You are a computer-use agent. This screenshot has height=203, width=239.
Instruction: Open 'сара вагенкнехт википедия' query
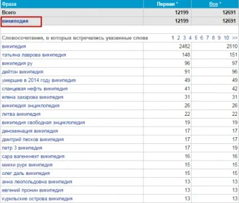[x=33, y=156]
